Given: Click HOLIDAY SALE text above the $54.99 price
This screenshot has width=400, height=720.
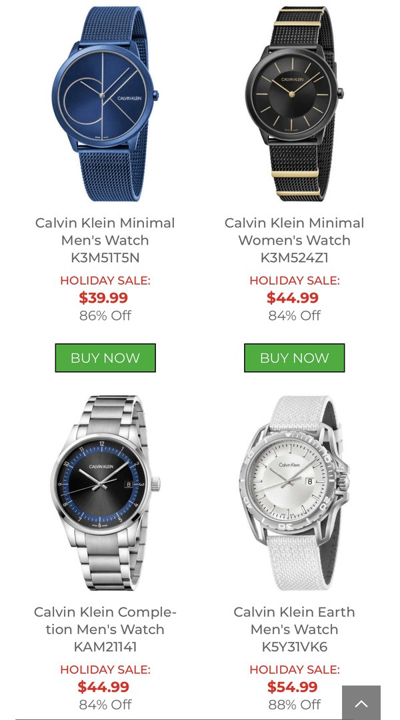Looking at the screenshot, I should (295, 669).
